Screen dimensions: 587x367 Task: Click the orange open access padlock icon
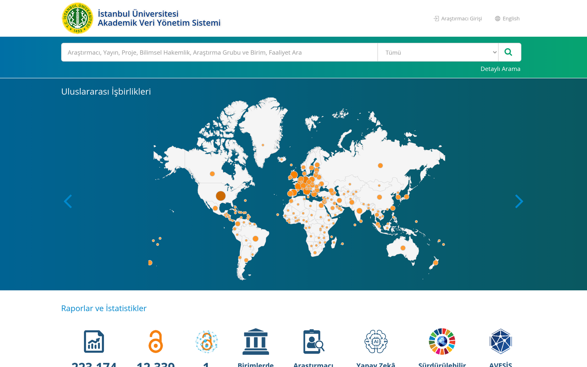(x=155, y=341)
